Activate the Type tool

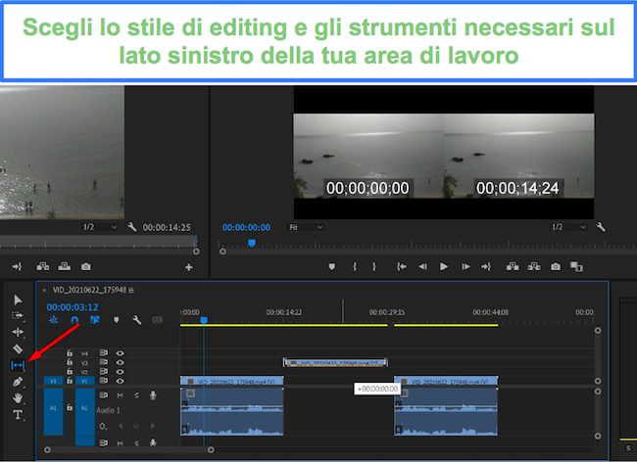(x=18, y=415)
